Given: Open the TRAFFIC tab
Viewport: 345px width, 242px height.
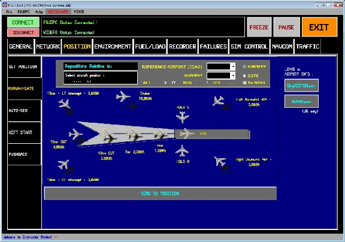Looking at the screenshot, I should (308, 46).
